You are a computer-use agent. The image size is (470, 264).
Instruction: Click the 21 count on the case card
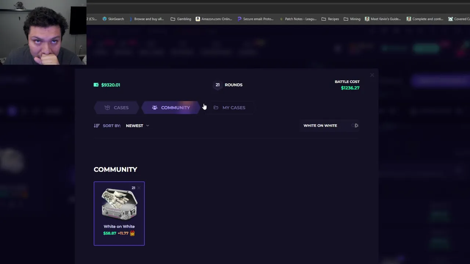[133, 188]
